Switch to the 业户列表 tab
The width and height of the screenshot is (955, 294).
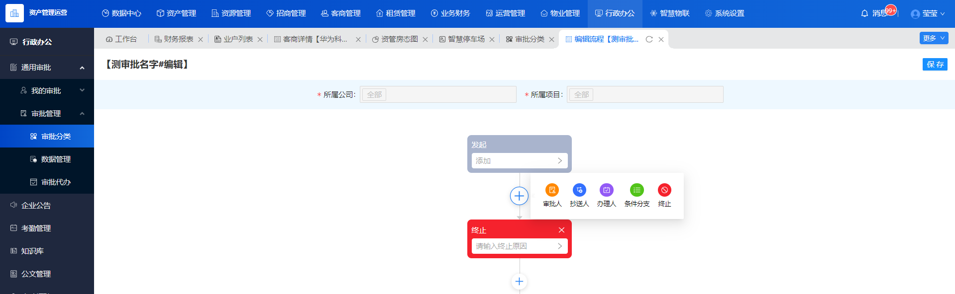click(233, 39)
